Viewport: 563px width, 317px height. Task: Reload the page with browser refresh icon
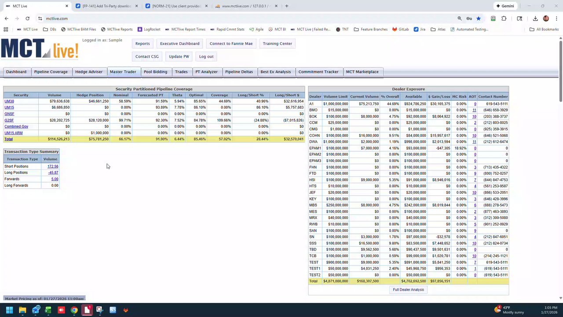tap(27, 18)
